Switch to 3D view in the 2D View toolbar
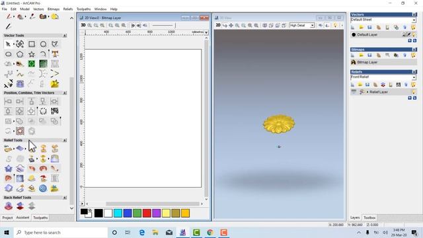Viewport: 423px width, 238px height. [83, 25]
